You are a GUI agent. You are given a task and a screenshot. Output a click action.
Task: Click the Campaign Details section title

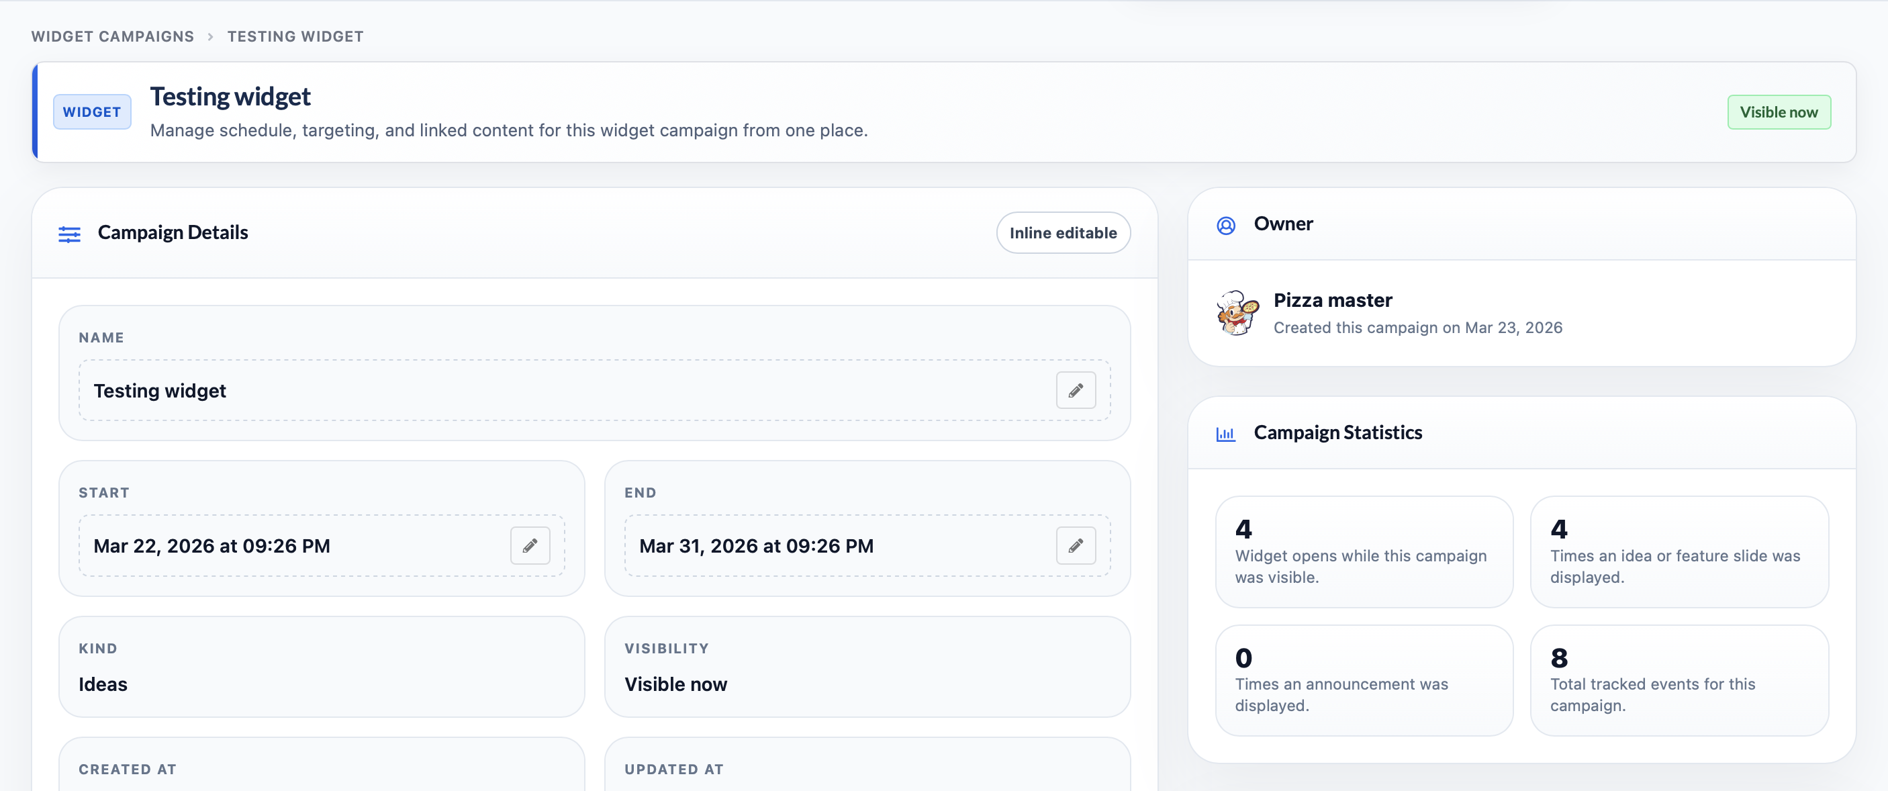click(x=173, y=232)
